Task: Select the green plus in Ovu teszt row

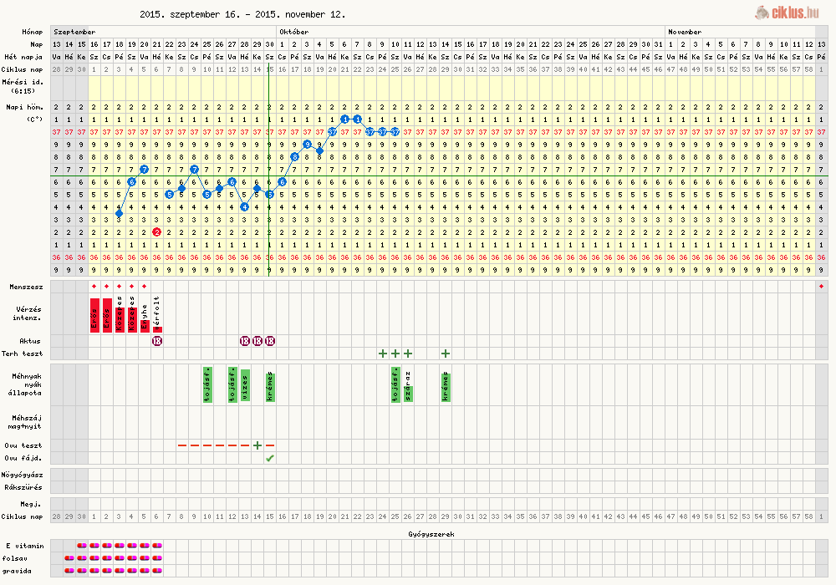Action: pos(257,445)
